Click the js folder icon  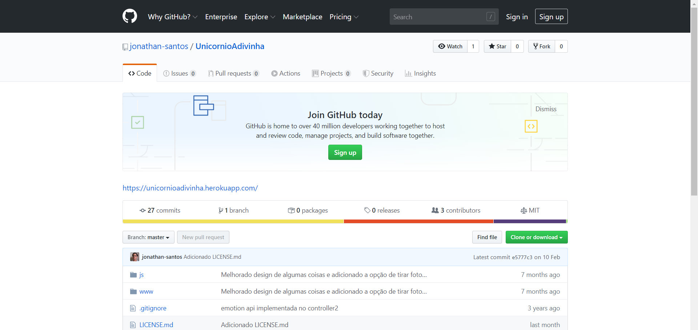[133, 275]
